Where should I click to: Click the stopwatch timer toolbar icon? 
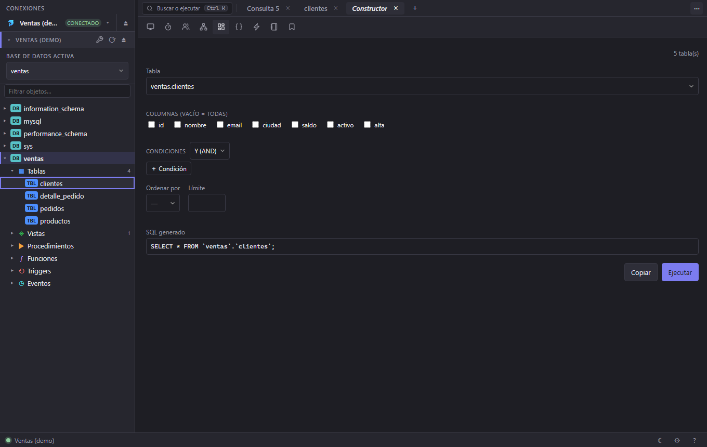pos(168,27)
